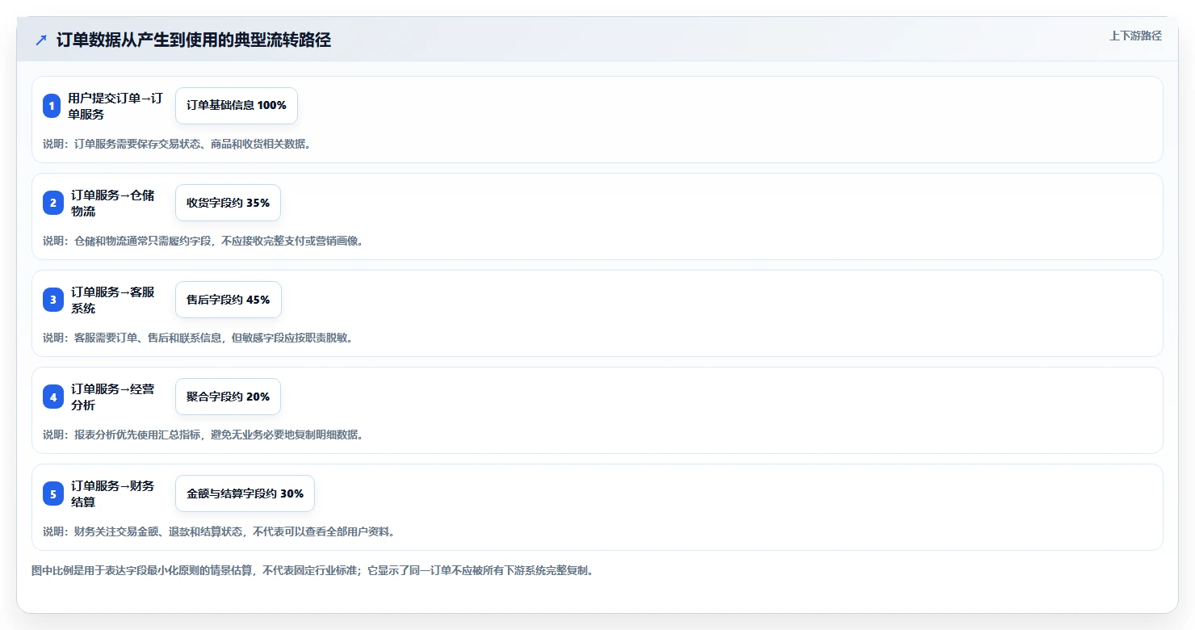Select the 聚合字段约 20% chip
The image size is (1195, 630).
[228, 397]
